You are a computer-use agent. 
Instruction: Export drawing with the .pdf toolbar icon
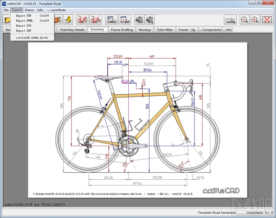pyautogui.click(x=125, y=20)
